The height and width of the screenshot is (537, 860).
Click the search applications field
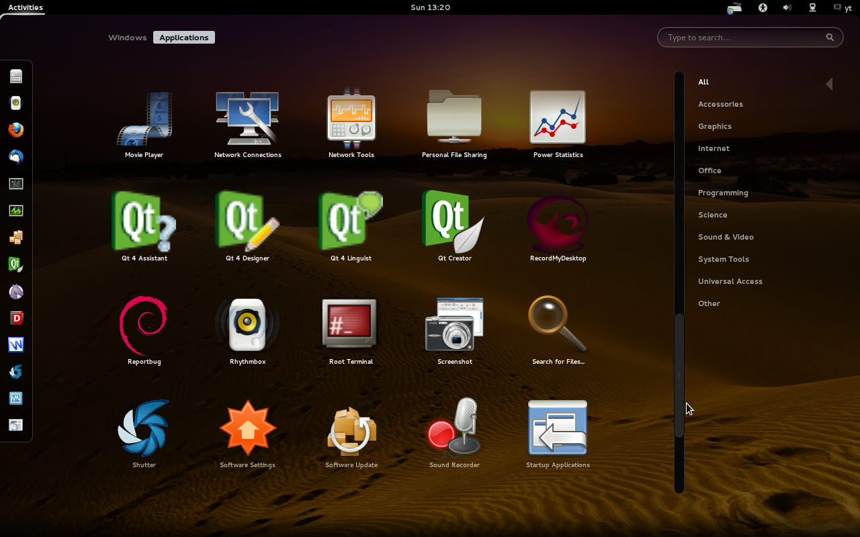[x=750, y=38]
